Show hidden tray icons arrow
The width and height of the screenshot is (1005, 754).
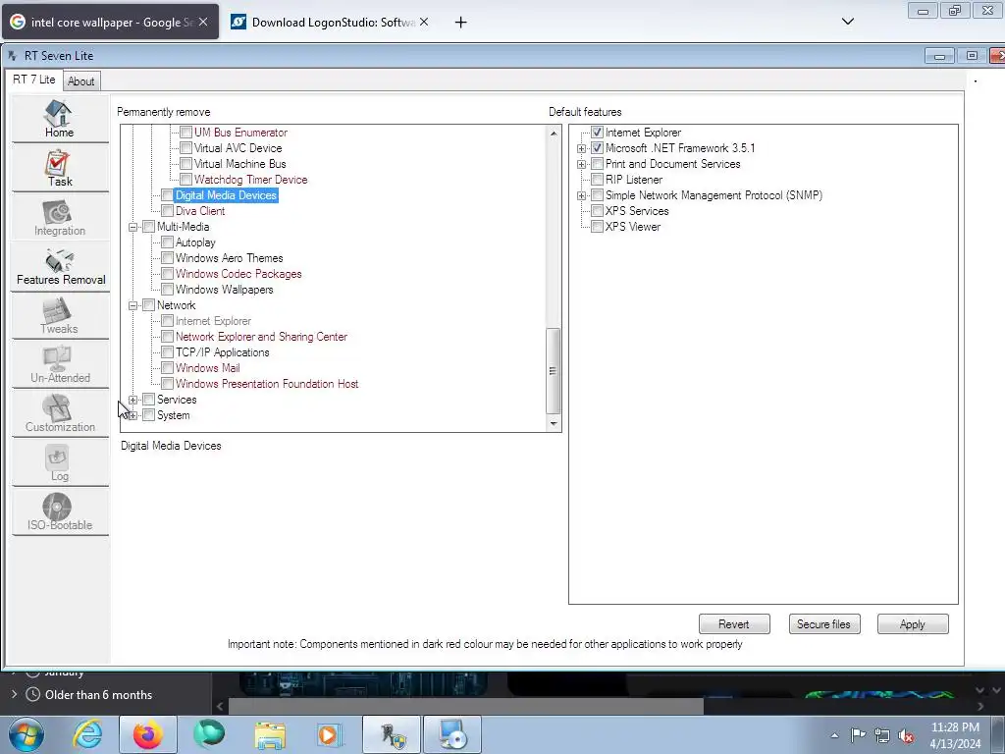click(x=834, y=735)
